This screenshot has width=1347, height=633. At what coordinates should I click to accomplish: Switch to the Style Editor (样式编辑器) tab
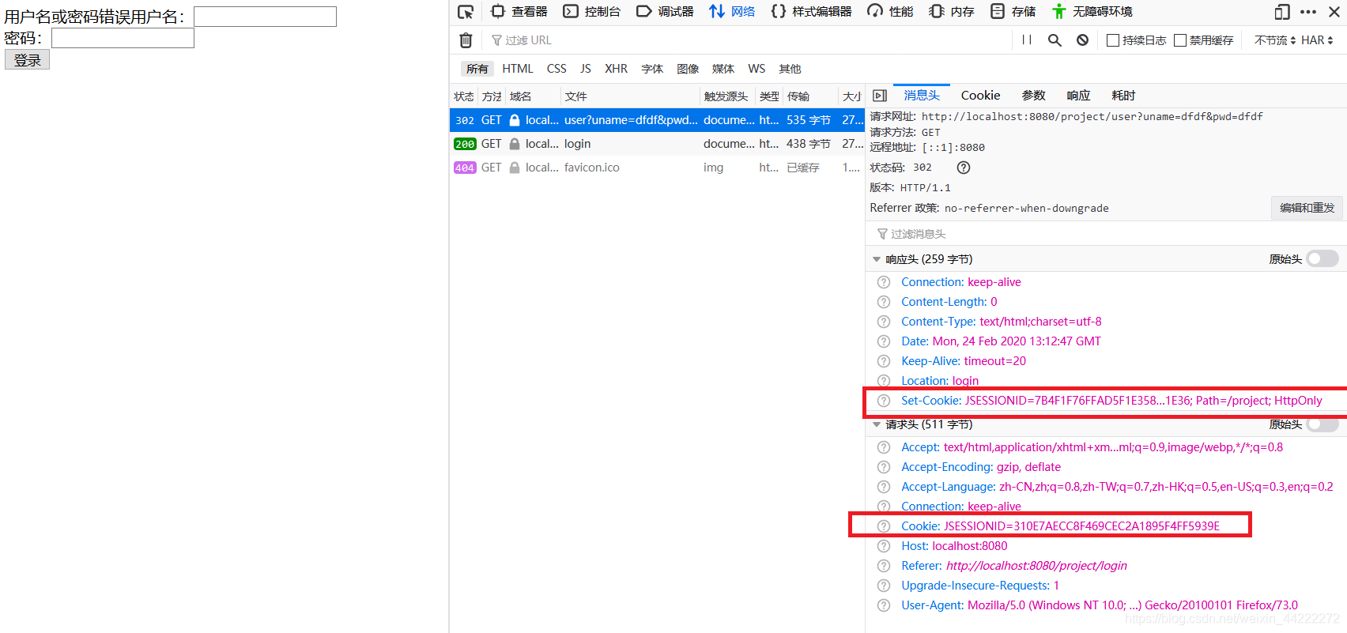point(812,12)
